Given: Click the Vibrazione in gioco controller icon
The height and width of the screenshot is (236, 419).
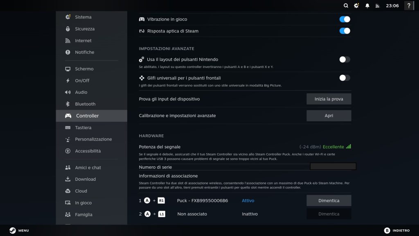Looking at the screenshot, I should click(x=142, y=19).
